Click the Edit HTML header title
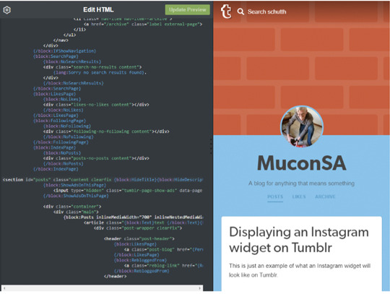Image resolution: width=390 pixels, height=294 pixels. click(98, 9)
